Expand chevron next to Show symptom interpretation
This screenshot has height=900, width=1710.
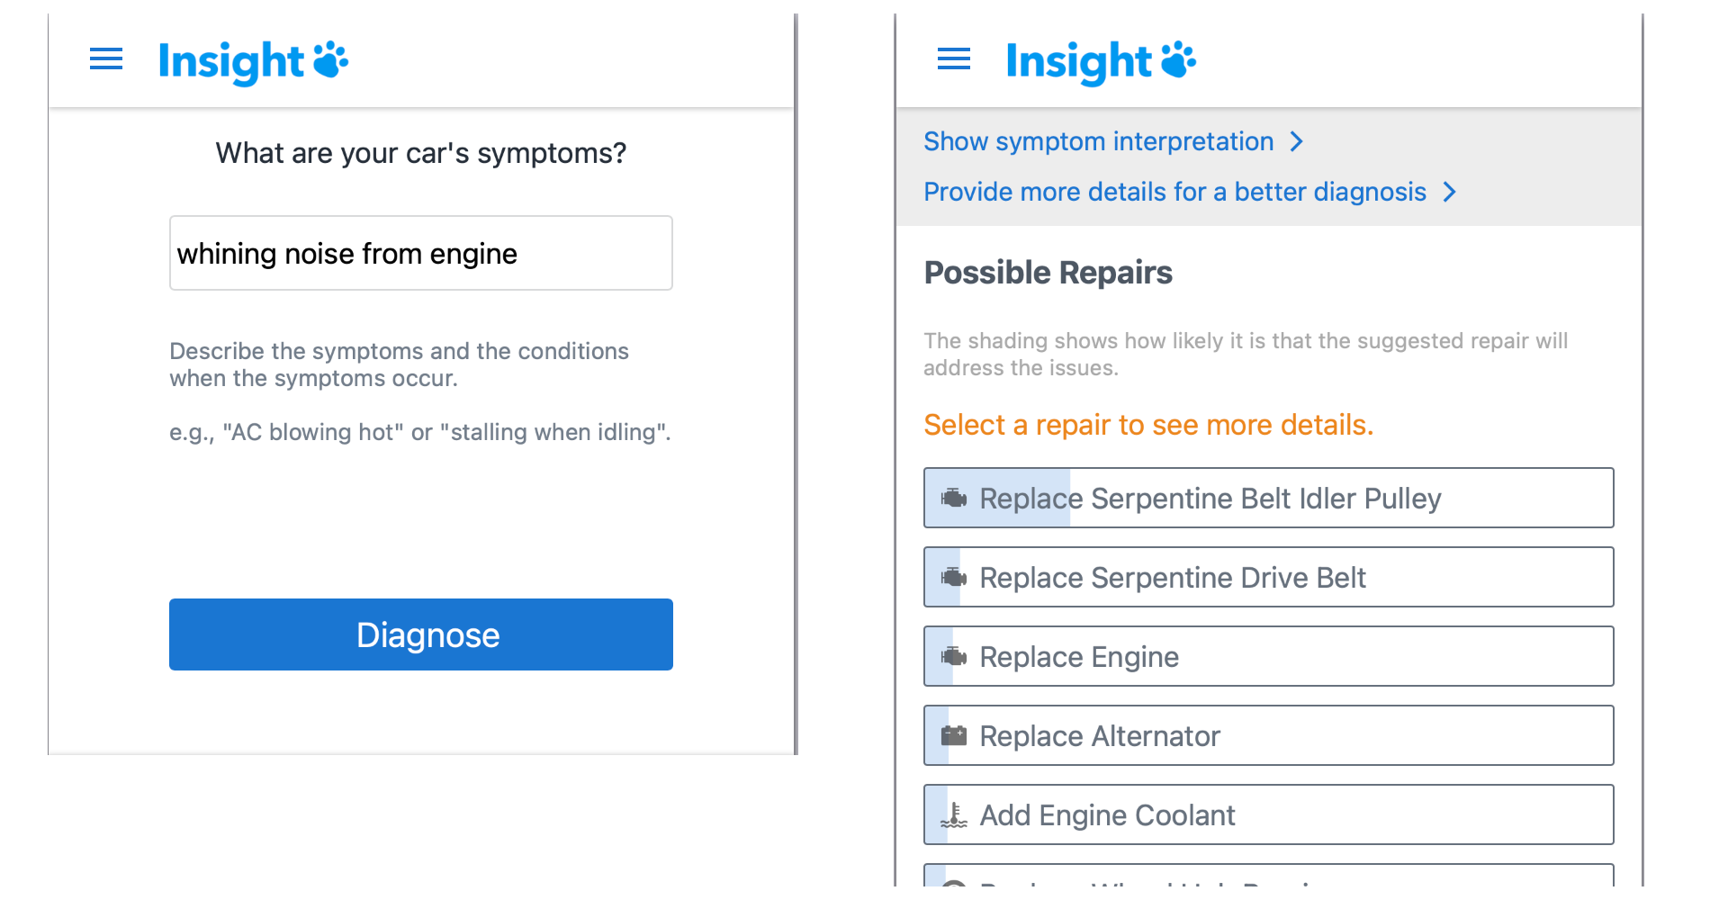(1296, 141)
